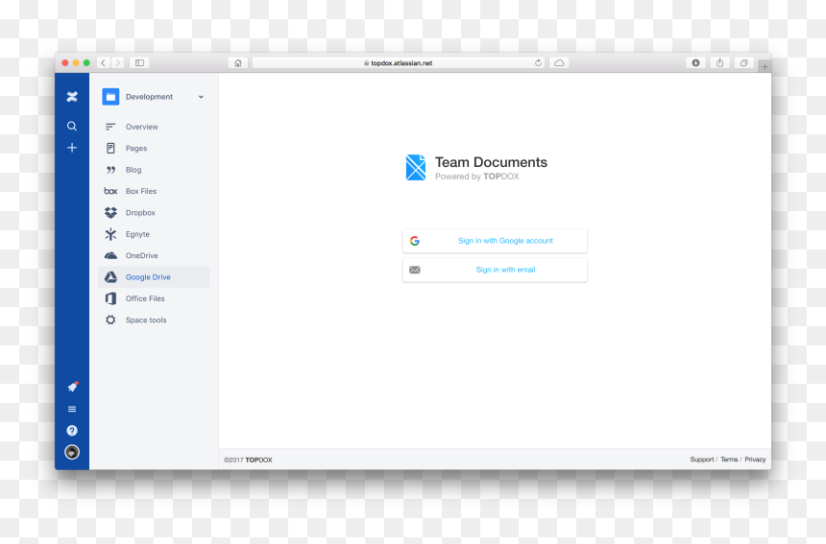Click the Confluence logo icon
The image size is (826, 544).
pyautogui.click(x=72, y=96)
